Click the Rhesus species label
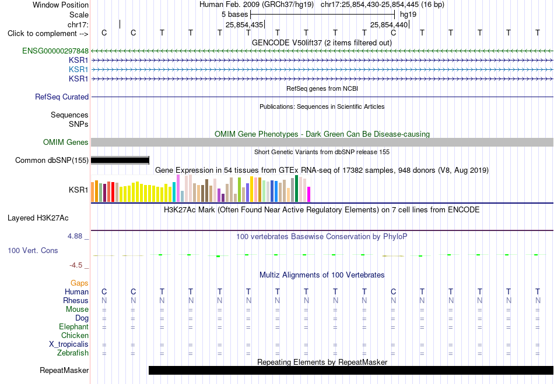Viewport: 554px width, 384px height. (x=76, y=300)
